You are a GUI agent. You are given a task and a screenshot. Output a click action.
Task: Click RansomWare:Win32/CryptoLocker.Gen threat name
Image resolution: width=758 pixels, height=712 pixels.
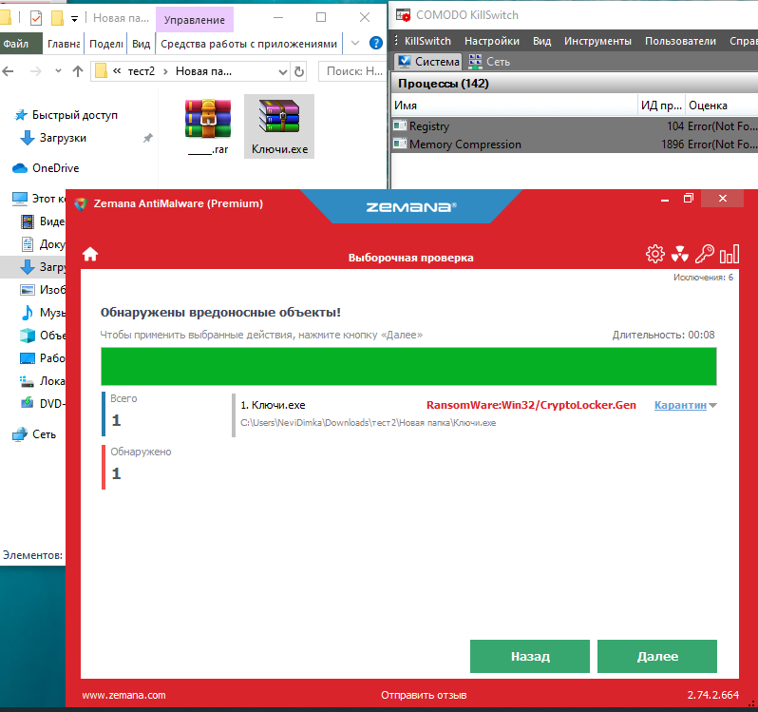click(531, 405)
